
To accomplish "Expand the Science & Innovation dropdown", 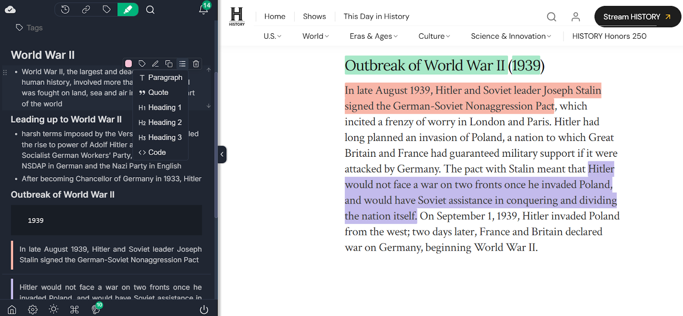I will pos(511,36).
